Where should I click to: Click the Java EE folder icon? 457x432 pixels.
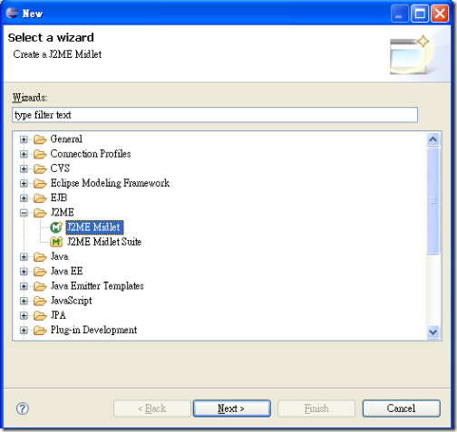pos(40,272)
